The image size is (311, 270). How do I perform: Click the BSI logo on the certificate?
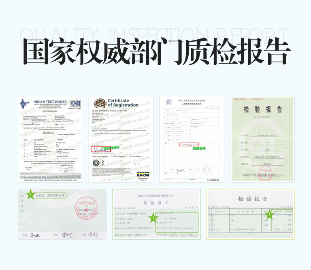pyautogui.click(x=143, y=174)
